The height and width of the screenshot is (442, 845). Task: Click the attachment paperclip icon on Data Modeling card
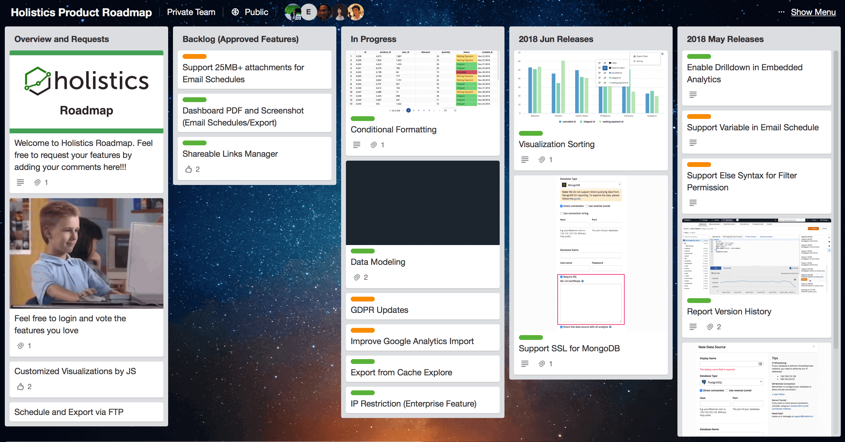pyautogui.click(x=356, y=277)
